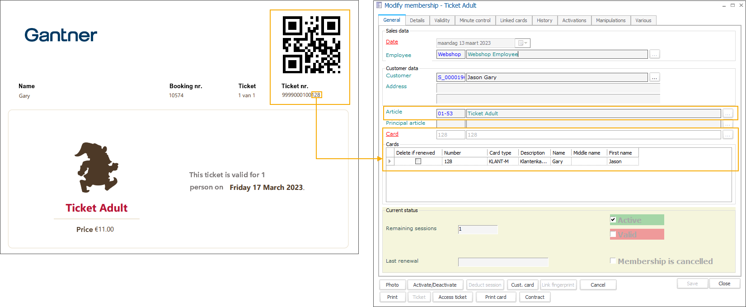The width and height of the screenshot is (746, 307).
Task: Click the Principal article ellipsis button
Action: click(x=727, y=123)
